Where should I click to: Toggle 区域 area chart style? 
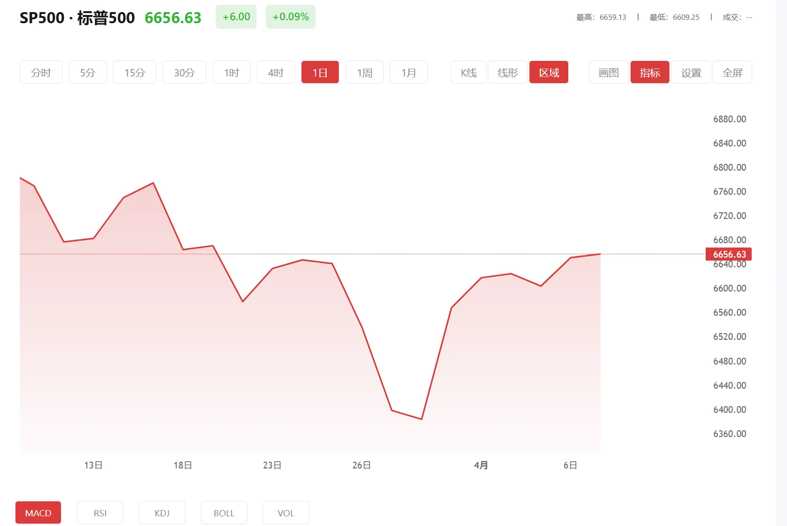point(548,72)
